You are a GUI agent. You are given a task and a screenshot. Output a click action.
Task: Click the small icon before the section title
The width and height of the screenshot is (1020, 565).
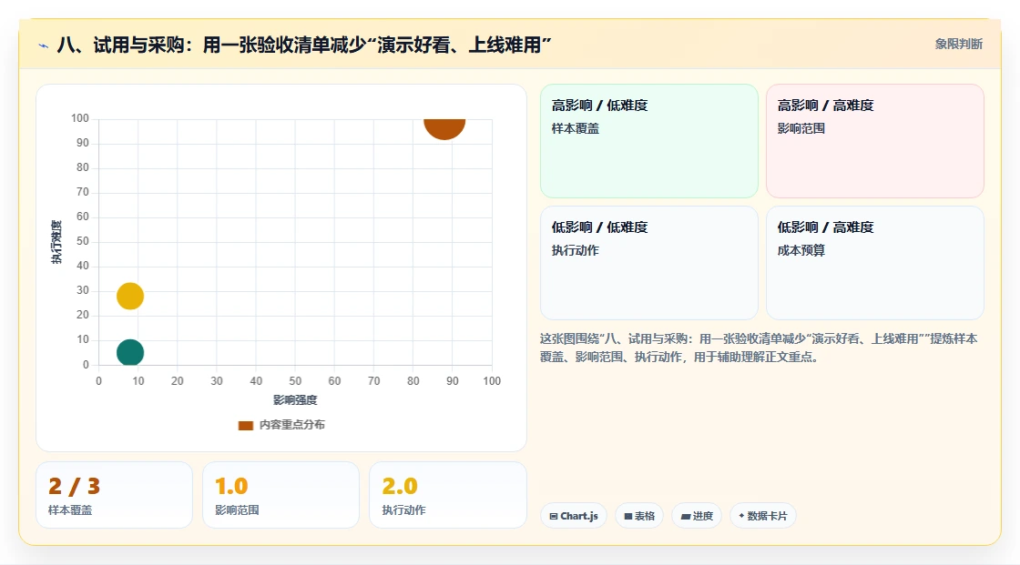44,45
